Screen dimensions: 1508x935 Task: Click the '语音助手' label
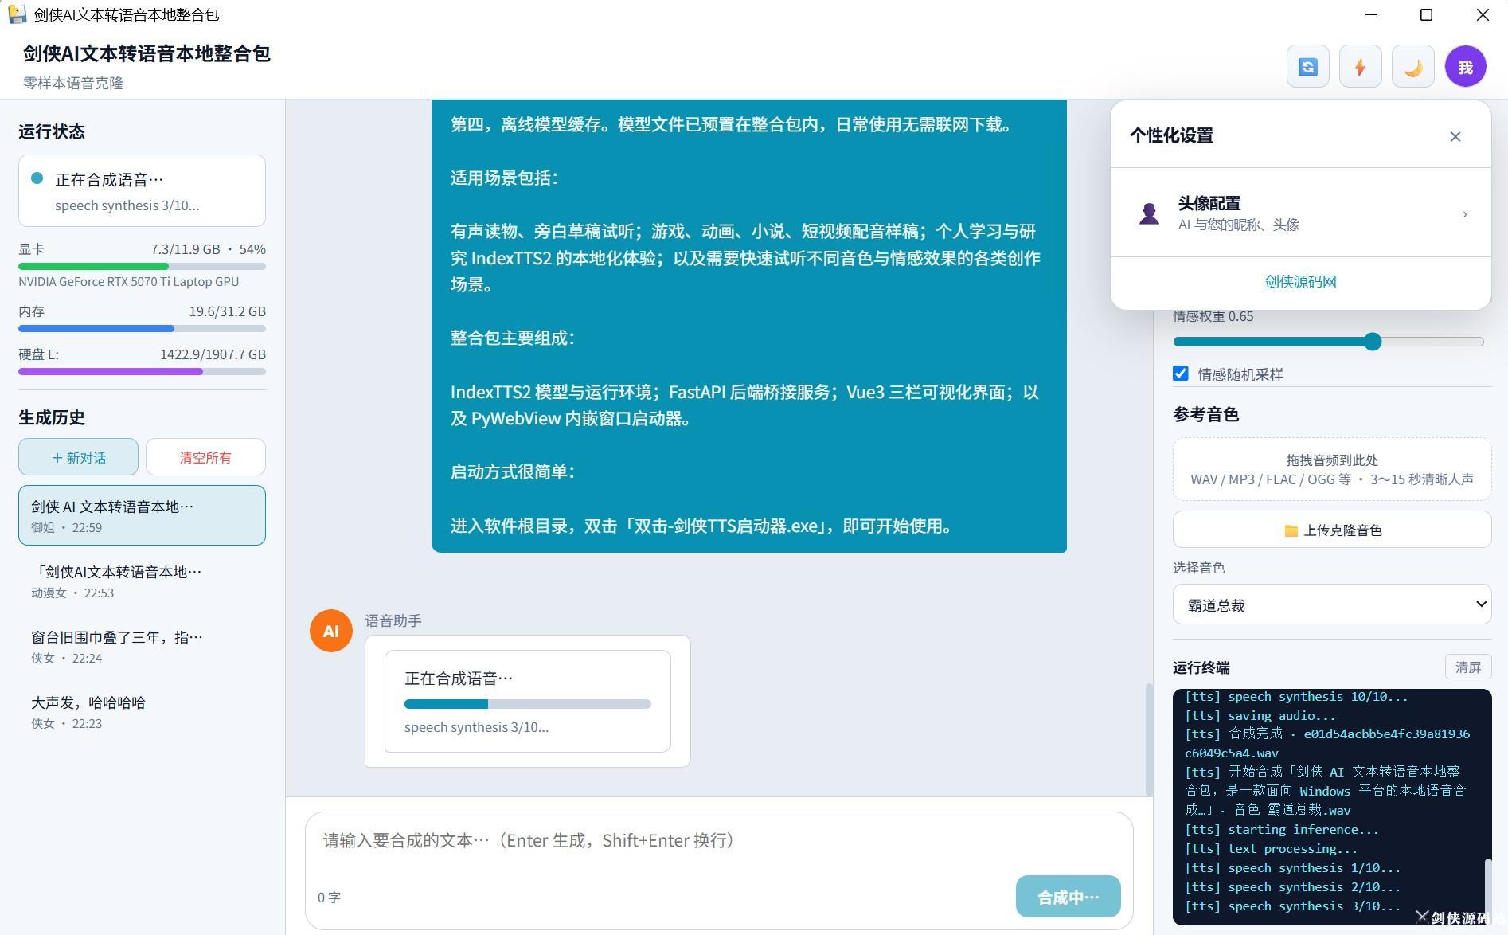393,620
